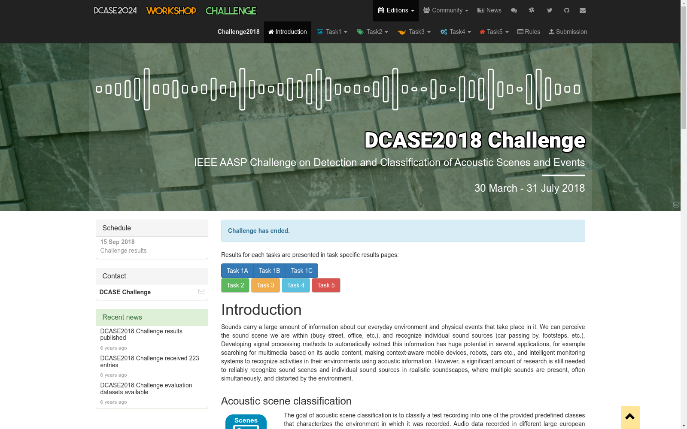The image size is (687, 429).
Task: Click the Scenes thumbnail image
Action: click(x=246, y=422)
